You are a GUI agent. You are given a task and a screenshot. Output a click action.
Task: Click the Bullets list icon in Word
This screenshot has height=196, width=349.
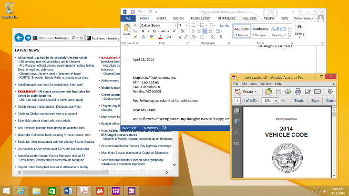(x=193, y=25)
